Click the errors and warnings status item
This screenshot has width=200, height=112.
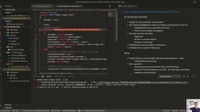tap(16, 111)
